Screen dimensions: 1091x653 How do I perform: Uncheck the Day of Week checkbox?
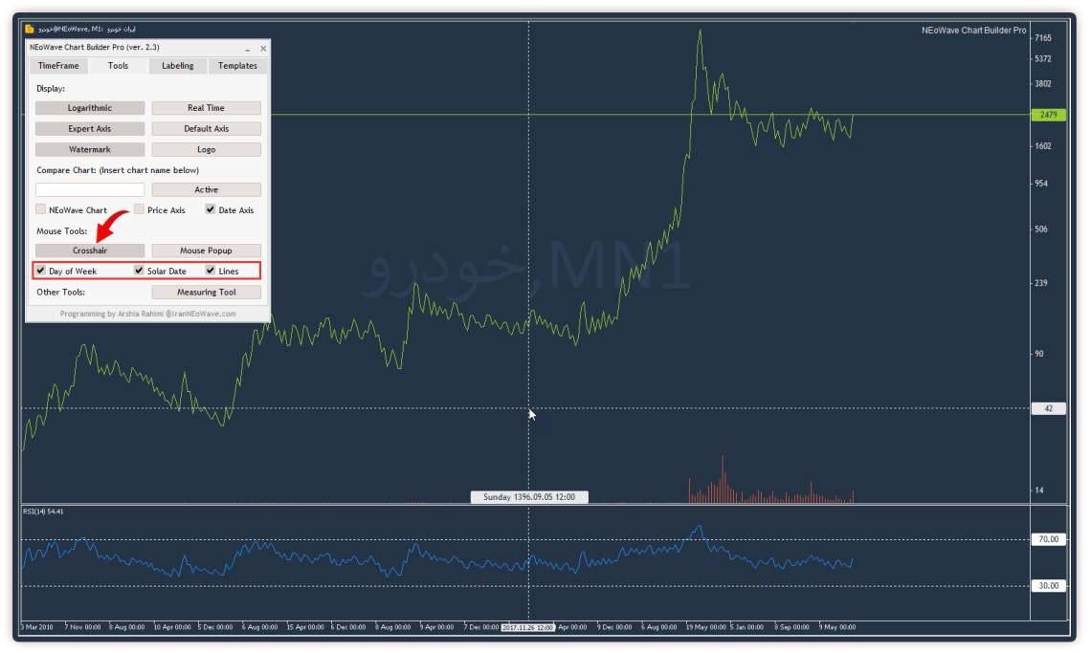[x=41, y=271]
